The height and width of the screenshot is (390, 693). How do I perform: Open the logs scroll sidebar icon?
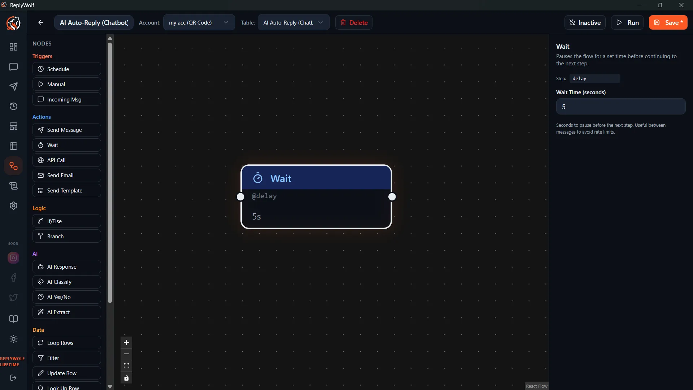tap(13, 186)
